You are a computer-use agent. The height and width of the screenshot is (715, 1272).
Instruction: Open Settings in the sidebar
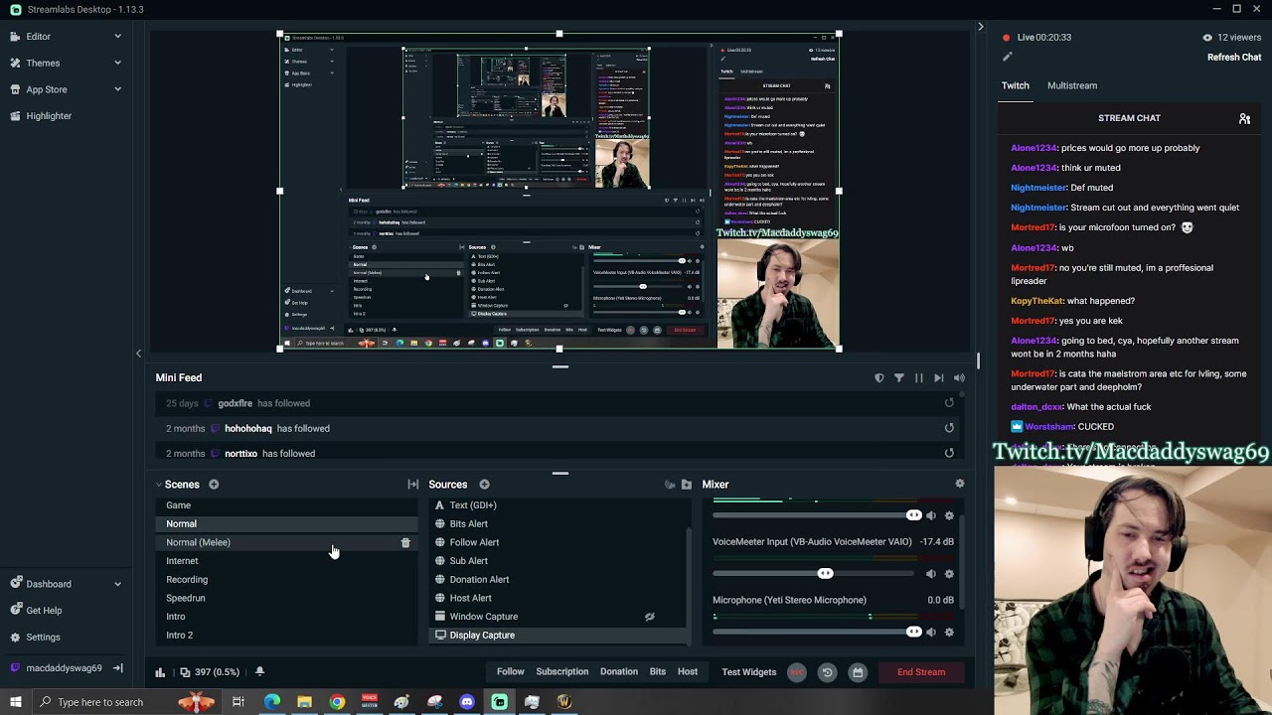point(43,638)
